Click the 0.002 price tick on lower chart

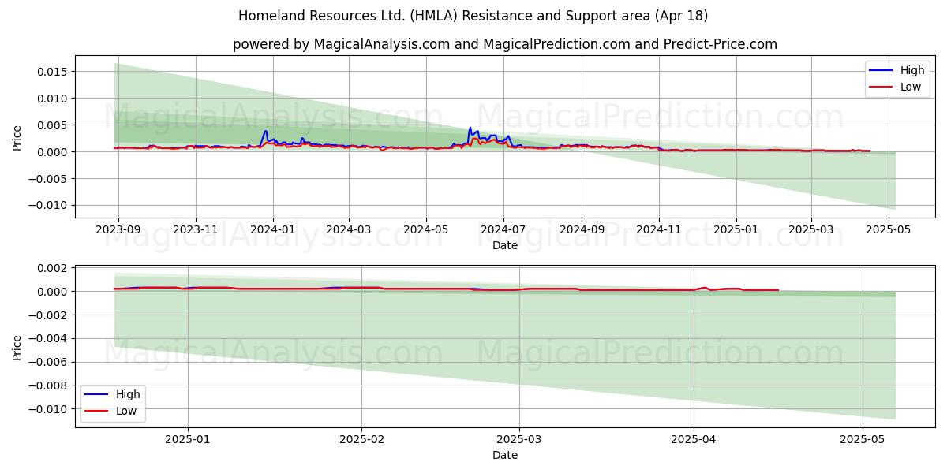54,268
